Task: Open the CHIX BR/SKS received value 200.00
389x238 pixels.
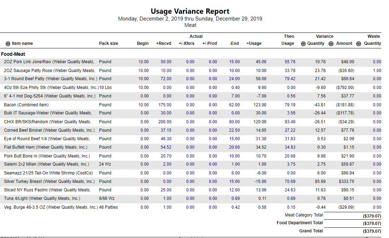Action: 165,122
